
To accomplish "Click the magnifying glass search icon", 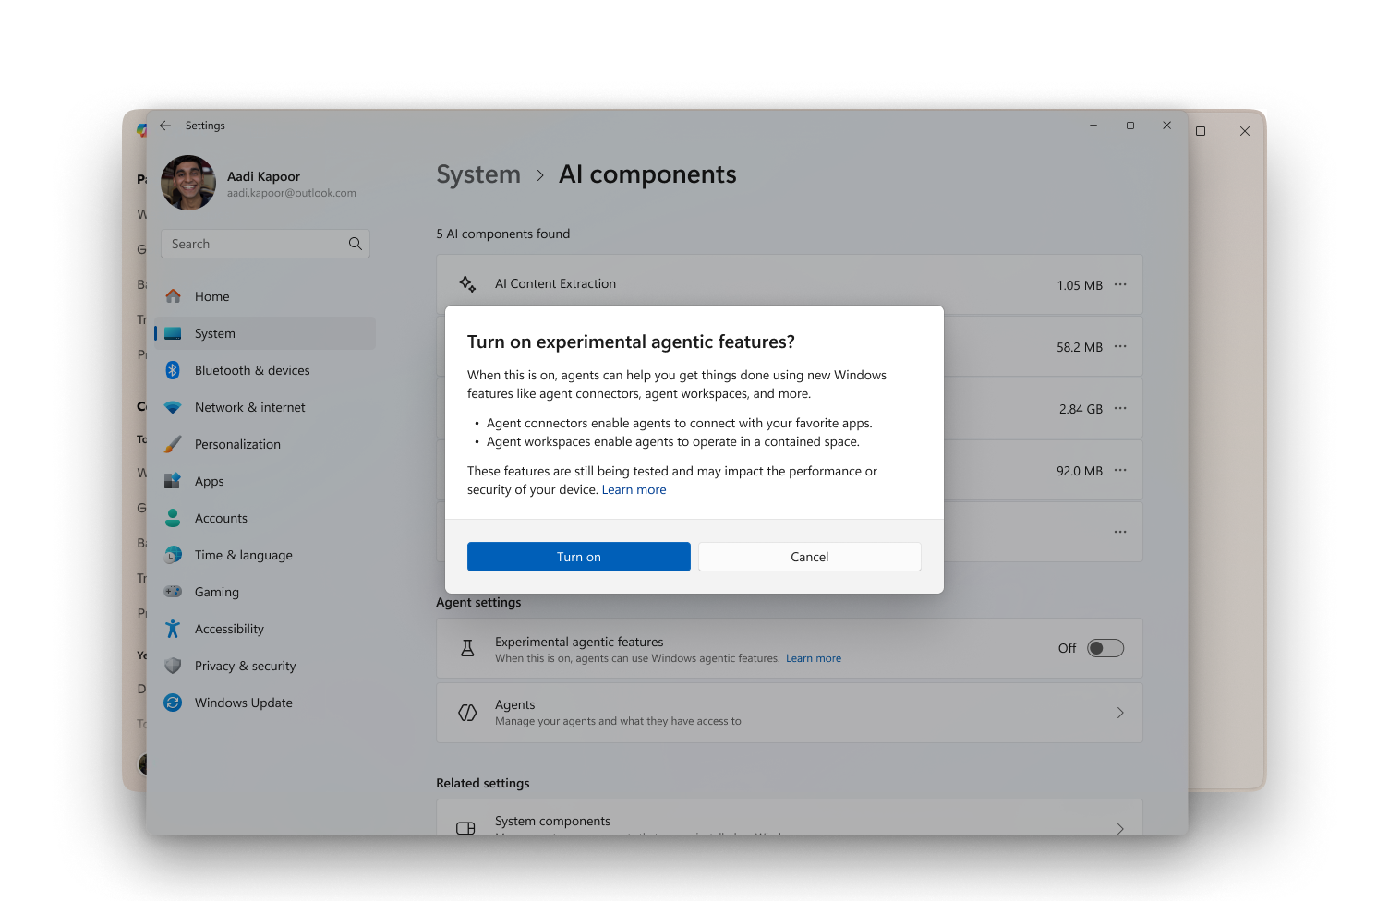I will (356, 244).
